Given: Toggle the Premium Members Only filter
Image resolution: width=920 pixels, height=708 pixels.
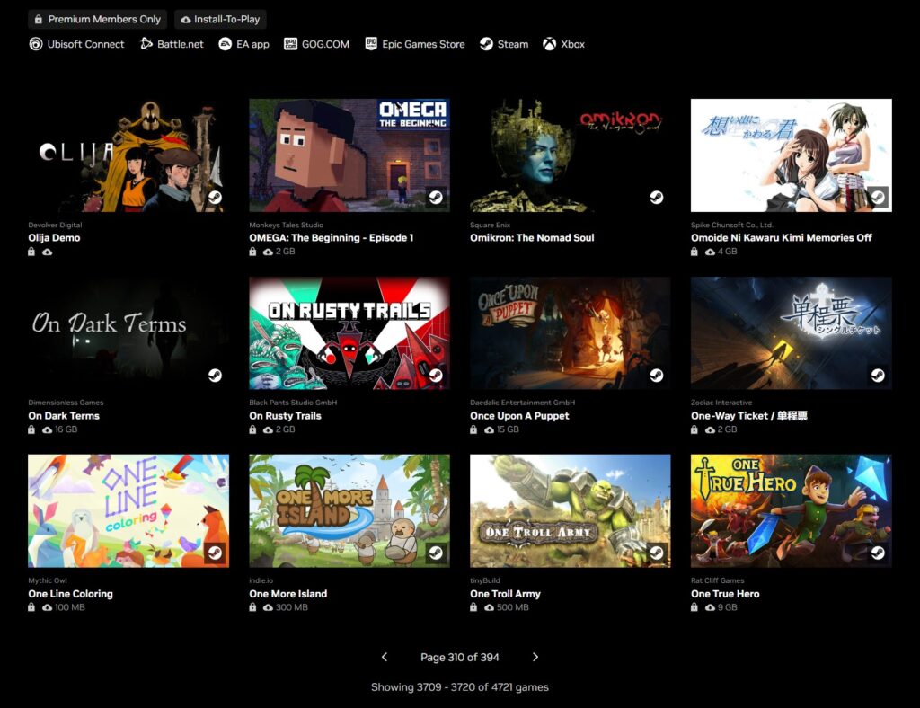Looking at the screenshot, I should pos(97,19).
